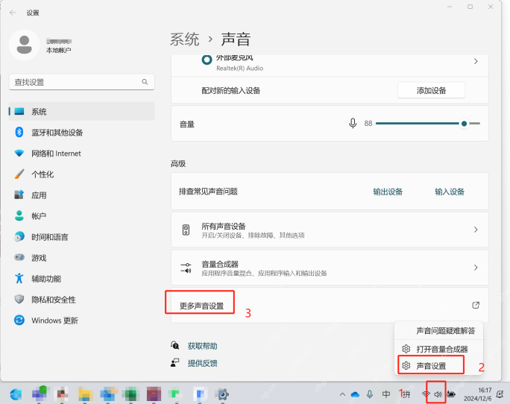The height and width of the screenshot is (404, 510).
Task: Click the 获取帮助 link
Action: tap(202, 346)
